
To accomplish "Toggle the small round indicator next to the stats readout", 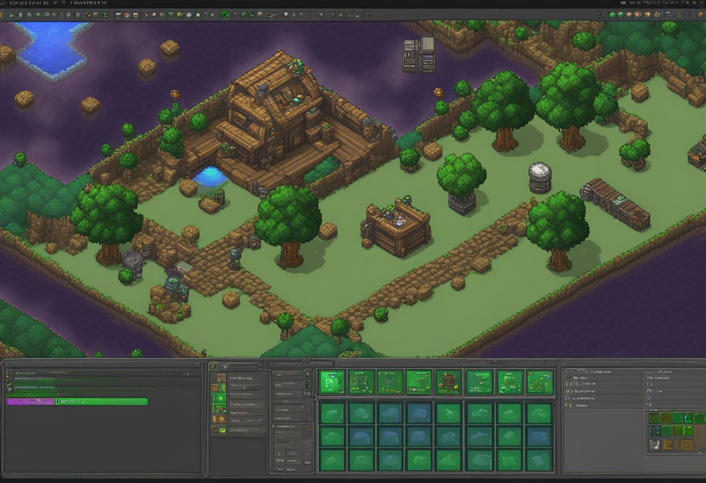I will point(650,384).
